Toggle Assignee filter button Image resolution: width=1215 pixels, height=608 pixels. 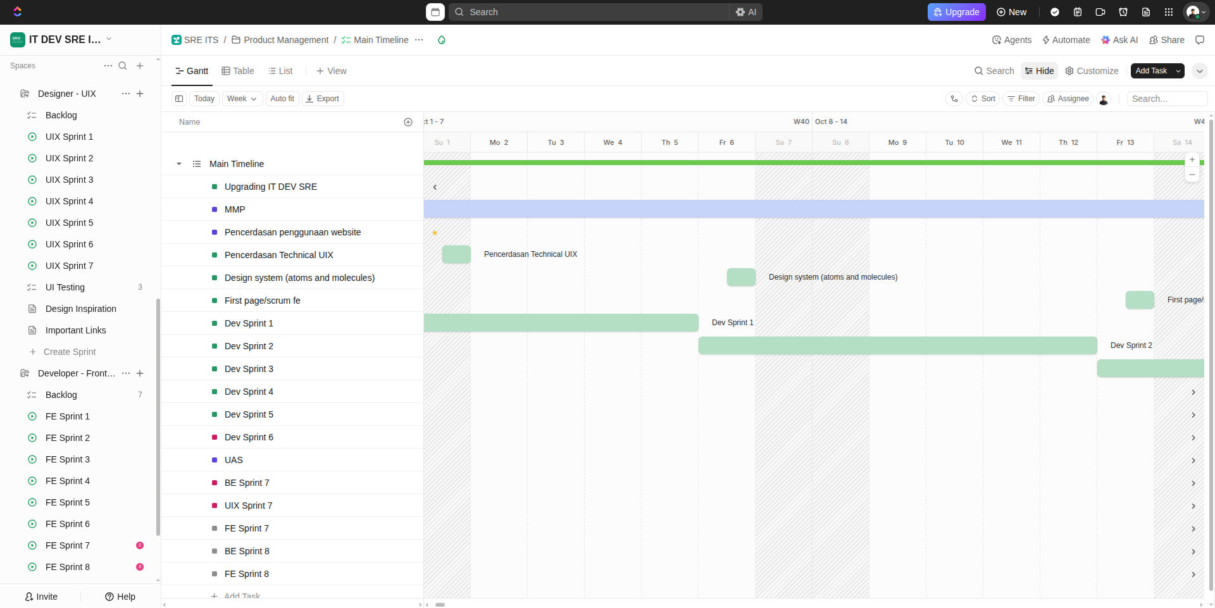pyautogui.click(x=1068, y=99)
